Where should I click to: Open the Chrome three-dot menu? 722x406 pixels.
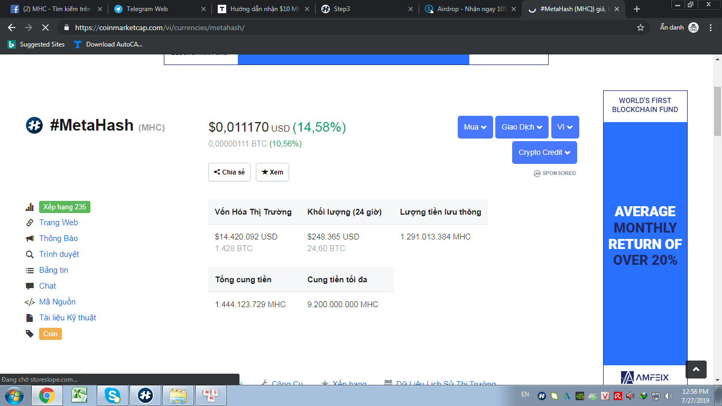[711, 27]
